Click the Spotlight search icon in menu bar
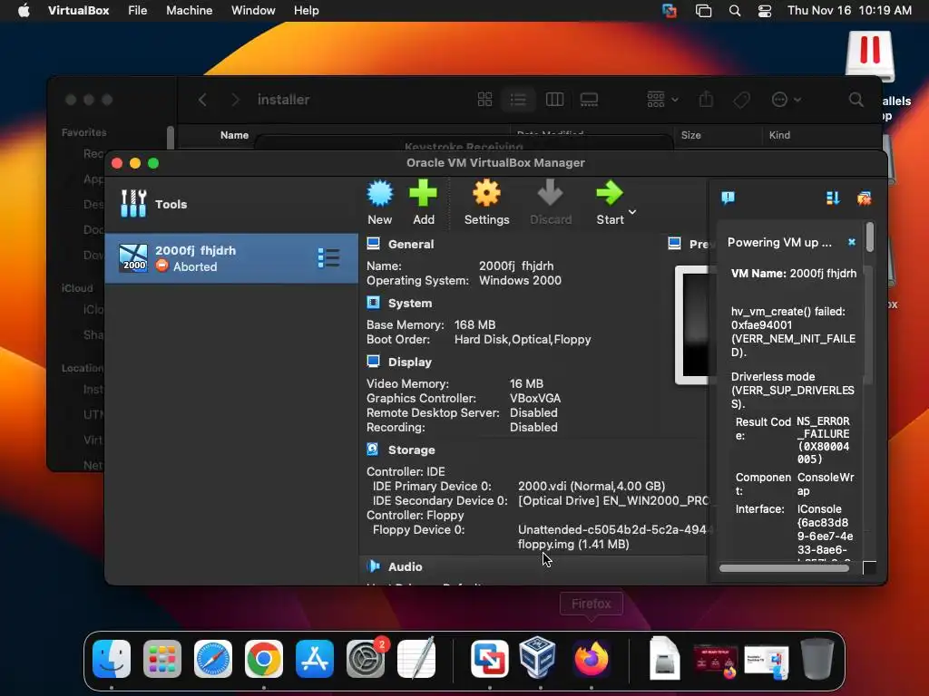 point(735,11)
